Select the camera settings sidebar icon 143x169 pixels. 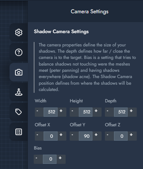tap(19, 72)
